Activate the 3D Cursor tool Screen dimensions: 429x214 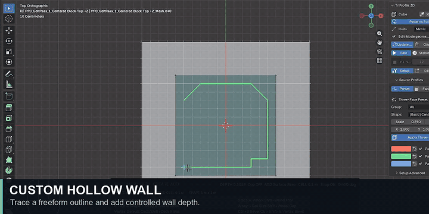click(x=9, y=19)
